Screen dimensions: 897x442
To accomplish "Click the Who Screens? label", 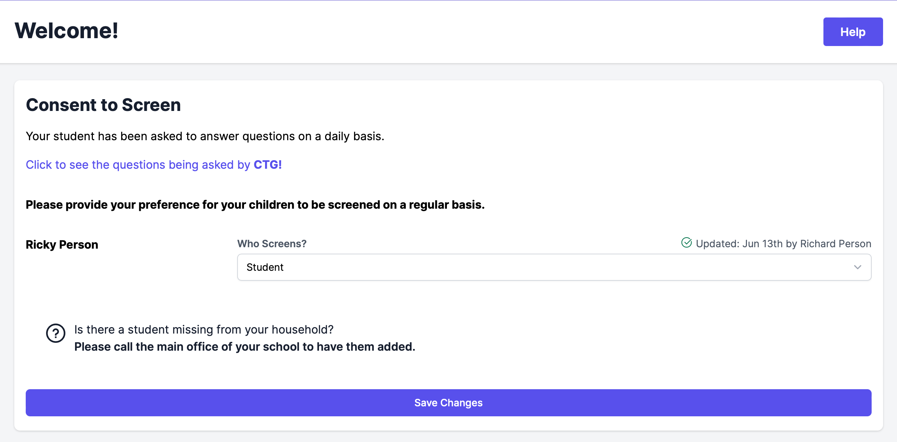I will pos(272,244).
